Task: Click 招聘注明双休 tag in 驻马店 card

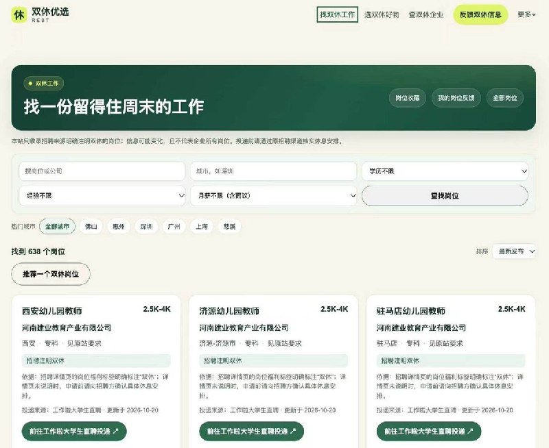Action: [x=451, y=360]
